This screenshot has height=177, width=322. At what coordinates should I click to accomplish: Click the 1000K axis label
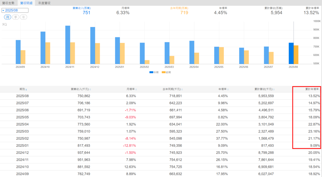(317, 21)
